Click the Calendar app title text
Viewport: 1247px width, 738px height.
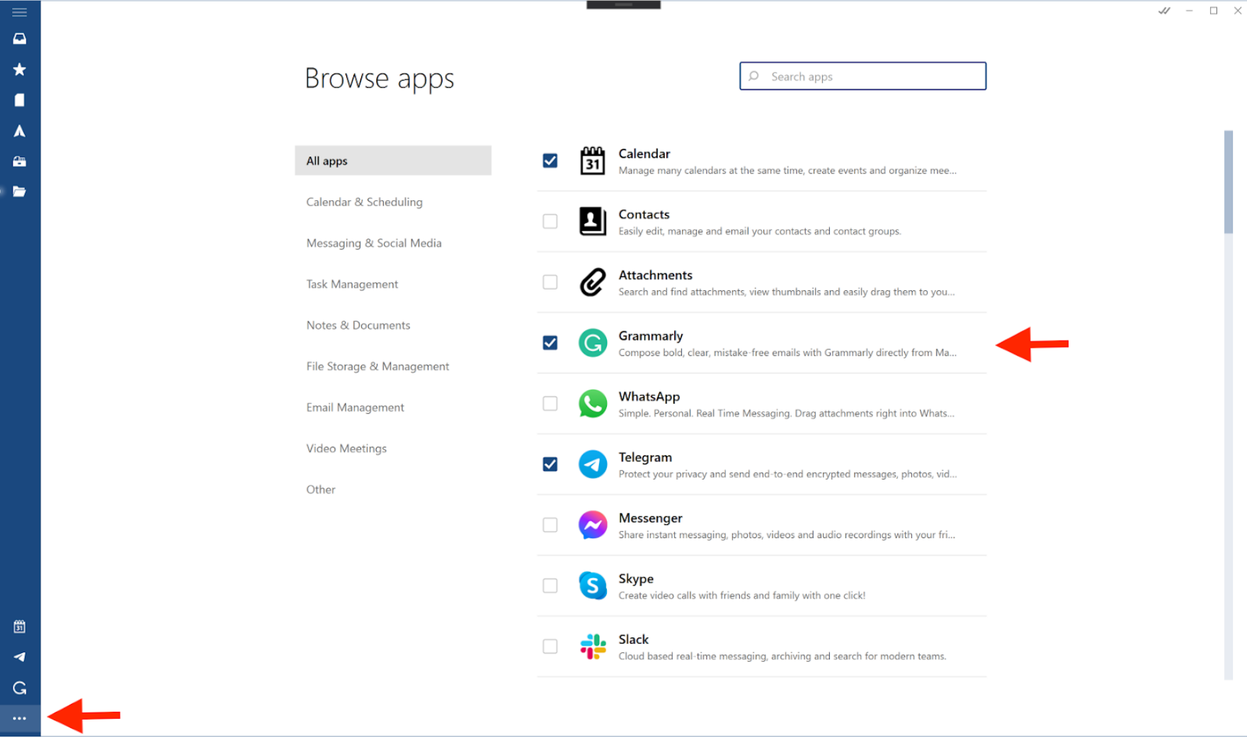pos(644,154)
